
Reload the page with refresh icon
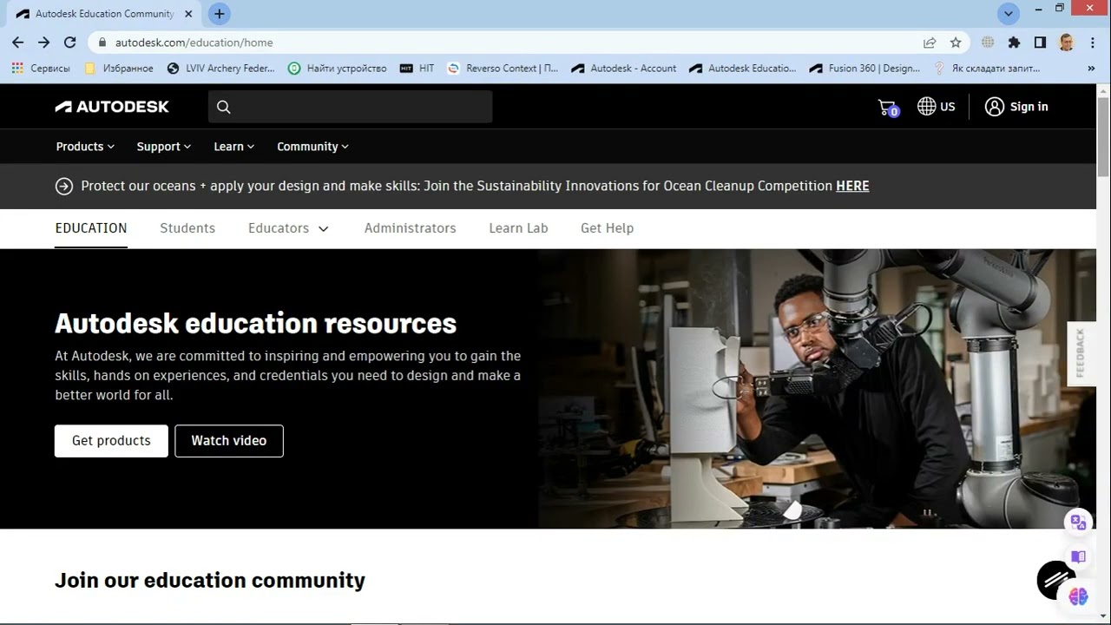(x=70, y=42)
